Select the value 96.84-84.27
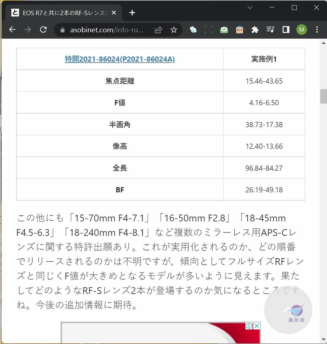Screen dimensions: 327x344 [264, 168]
